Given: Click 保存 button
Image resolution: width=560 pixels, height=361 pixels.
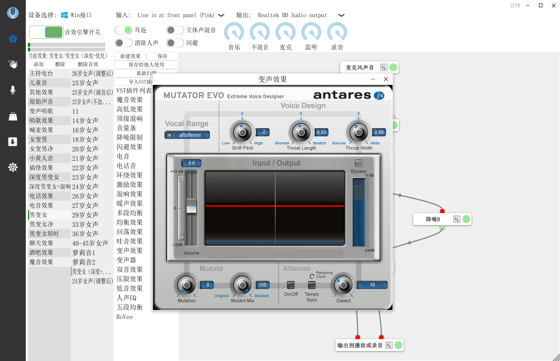Looking at the screenshot, I should click(163, 56).
